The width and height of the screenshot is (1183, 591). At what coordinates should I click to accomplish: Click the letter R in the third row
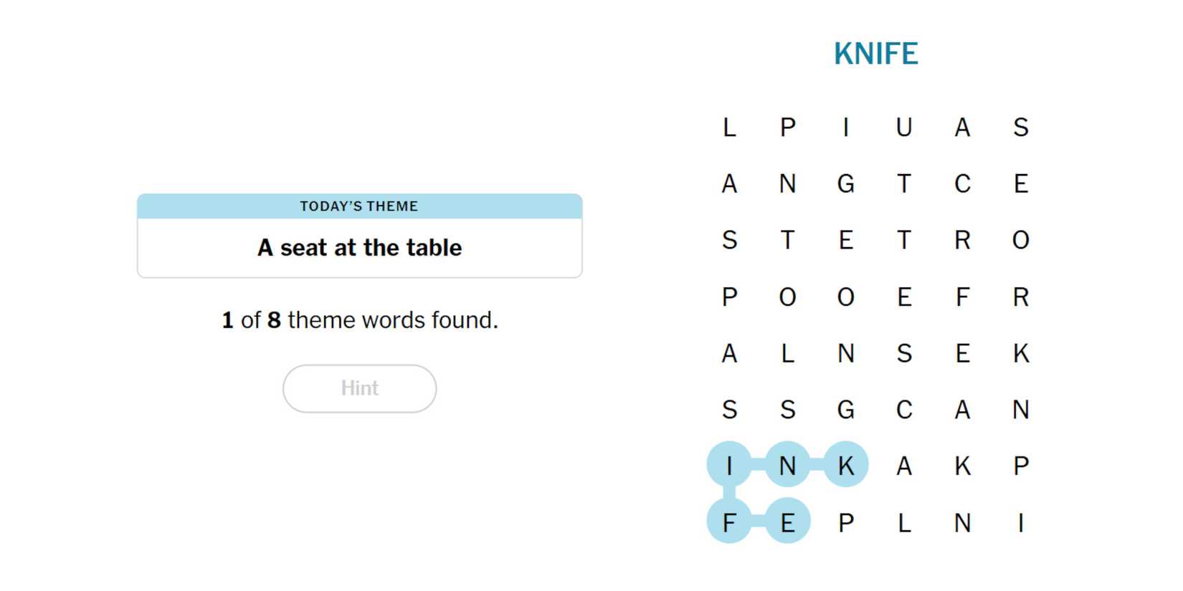pos(962,240)
